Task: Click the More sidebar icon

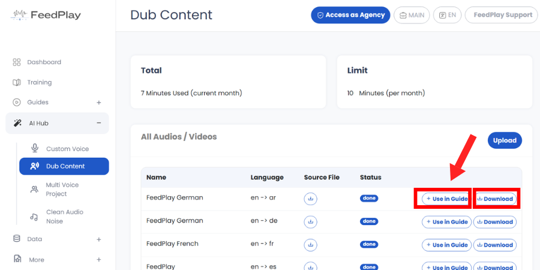Action: (x=17, y=259)
